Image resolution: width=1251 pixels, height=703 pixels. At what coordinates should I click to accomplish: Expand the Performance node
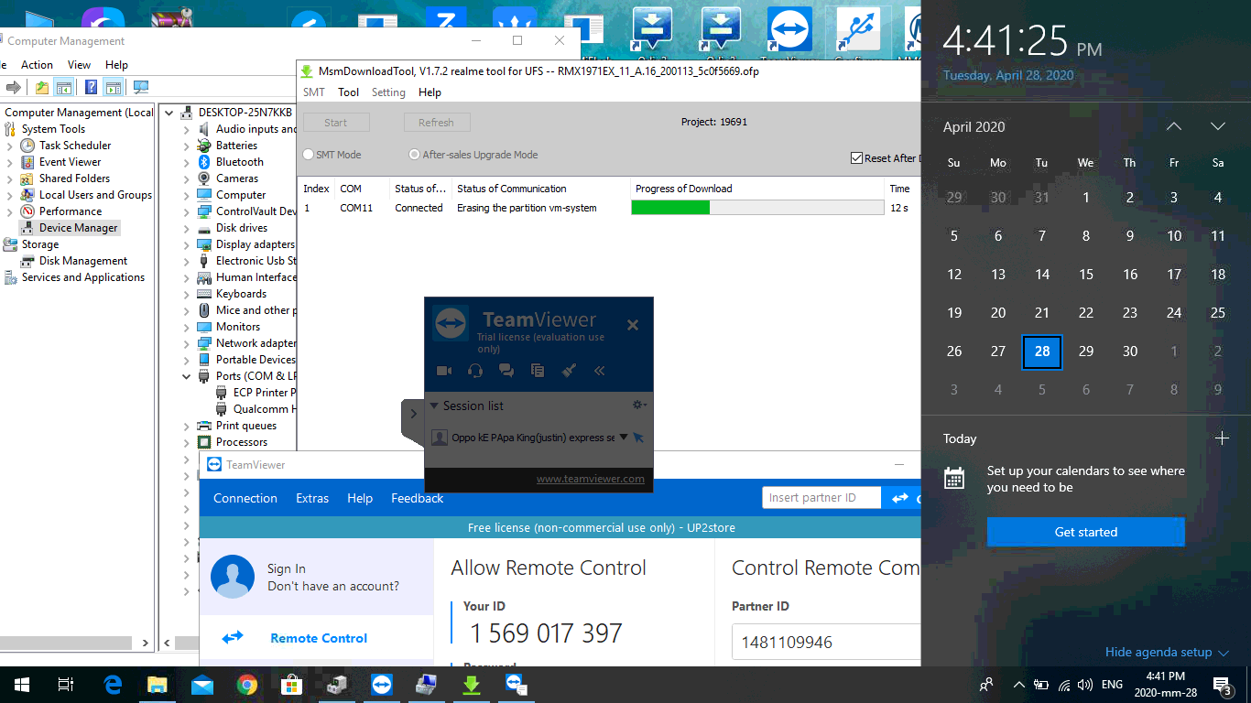click(10, 211)
